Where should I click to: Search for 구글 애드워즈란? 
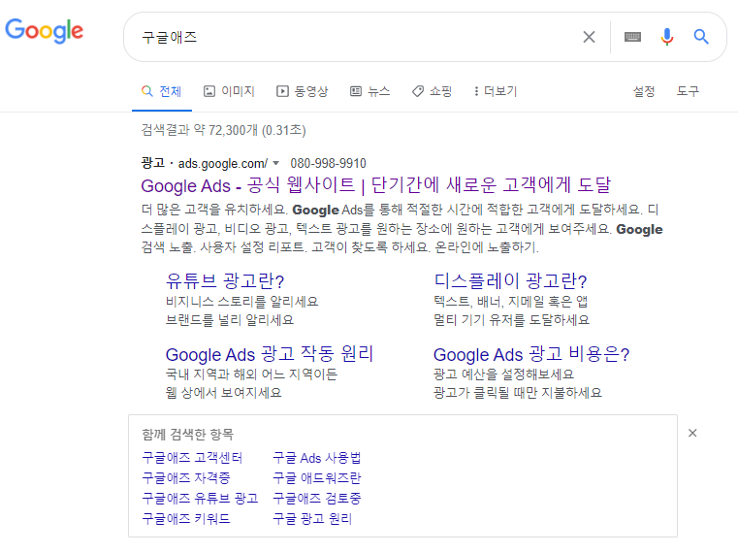coord(317,478)
